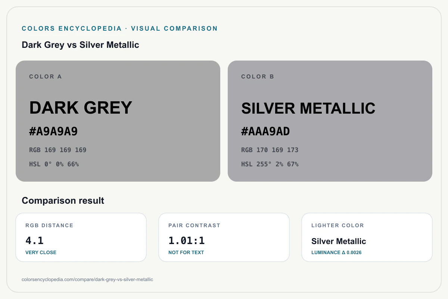Click the Comparison result heading

pos(63,201)
